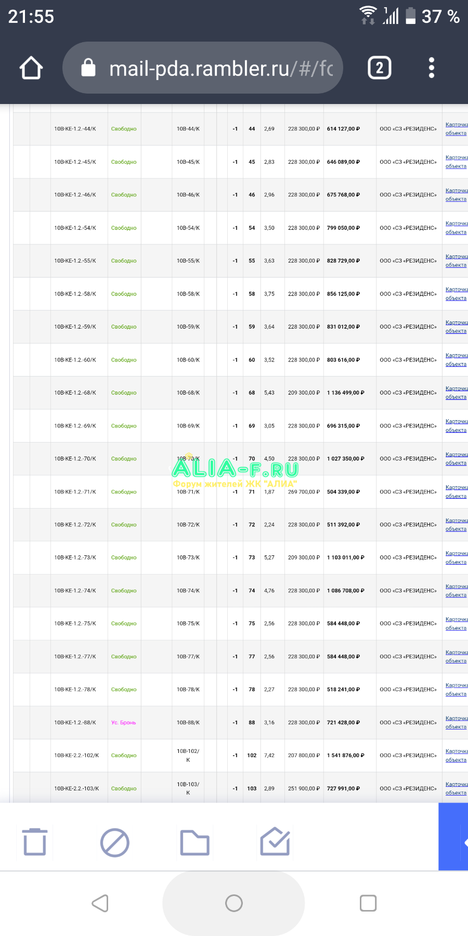Tap the price 646 089,00 ₽
The height and width of the screenshot is (936, 468).
coord(344,162)
